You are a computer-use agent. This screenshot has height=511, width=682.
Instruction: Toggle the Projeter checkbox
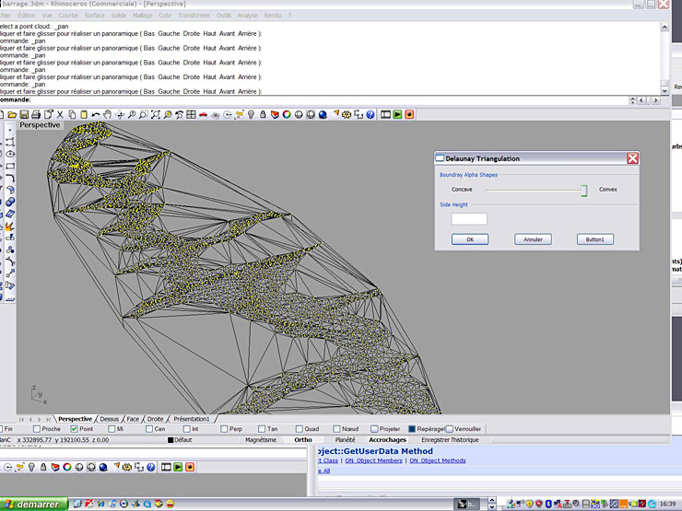click(x=374, y=428)
